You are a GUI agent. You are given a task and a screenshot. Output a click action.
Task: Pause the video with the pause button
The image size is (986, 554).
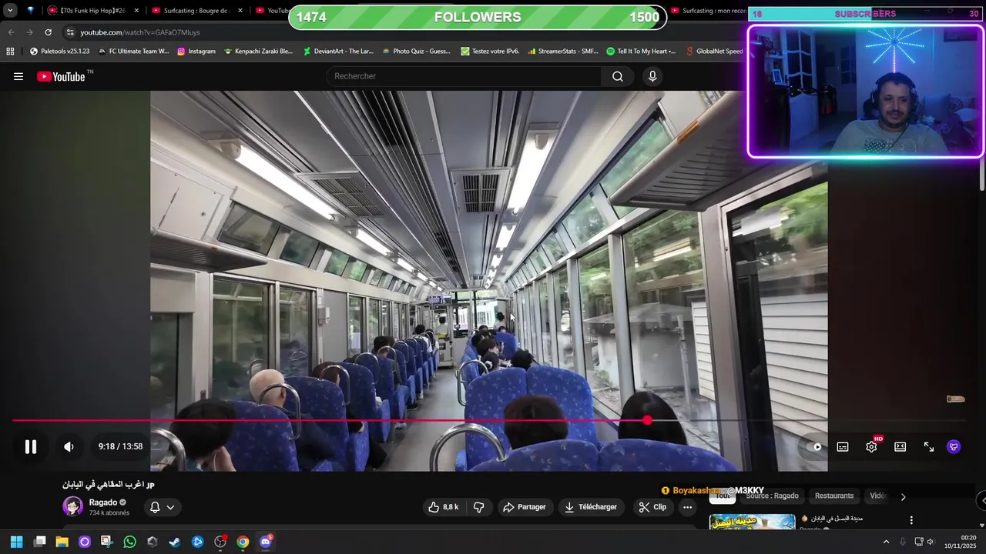(31, 447)
